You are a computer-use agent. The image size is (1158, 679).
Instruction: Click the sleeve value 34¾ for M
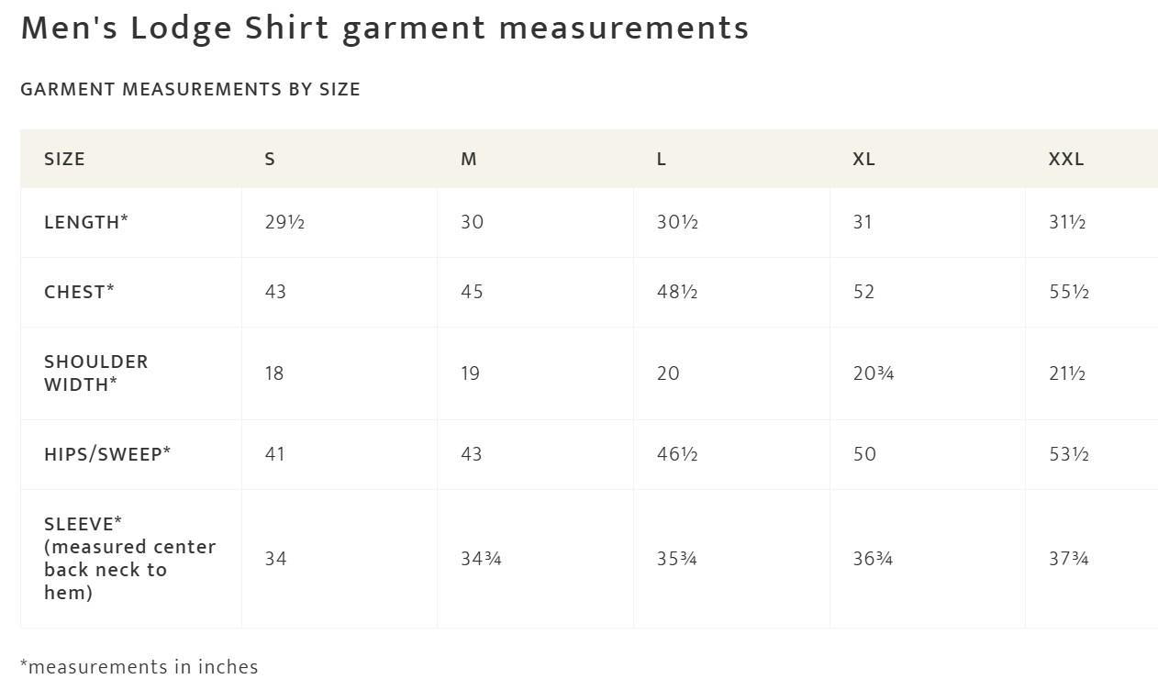coord(481,558)
